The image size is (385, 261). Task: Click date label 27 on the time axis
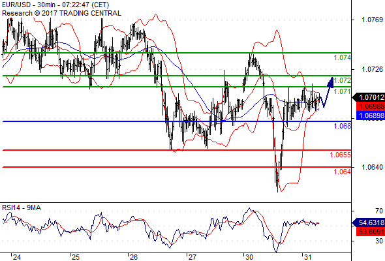point(192,257)
